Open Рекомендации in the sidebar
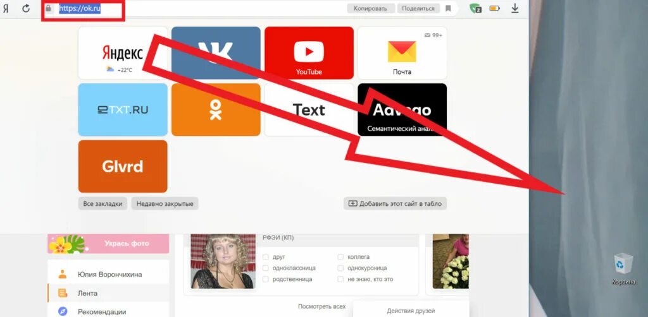 coord(102,312)
